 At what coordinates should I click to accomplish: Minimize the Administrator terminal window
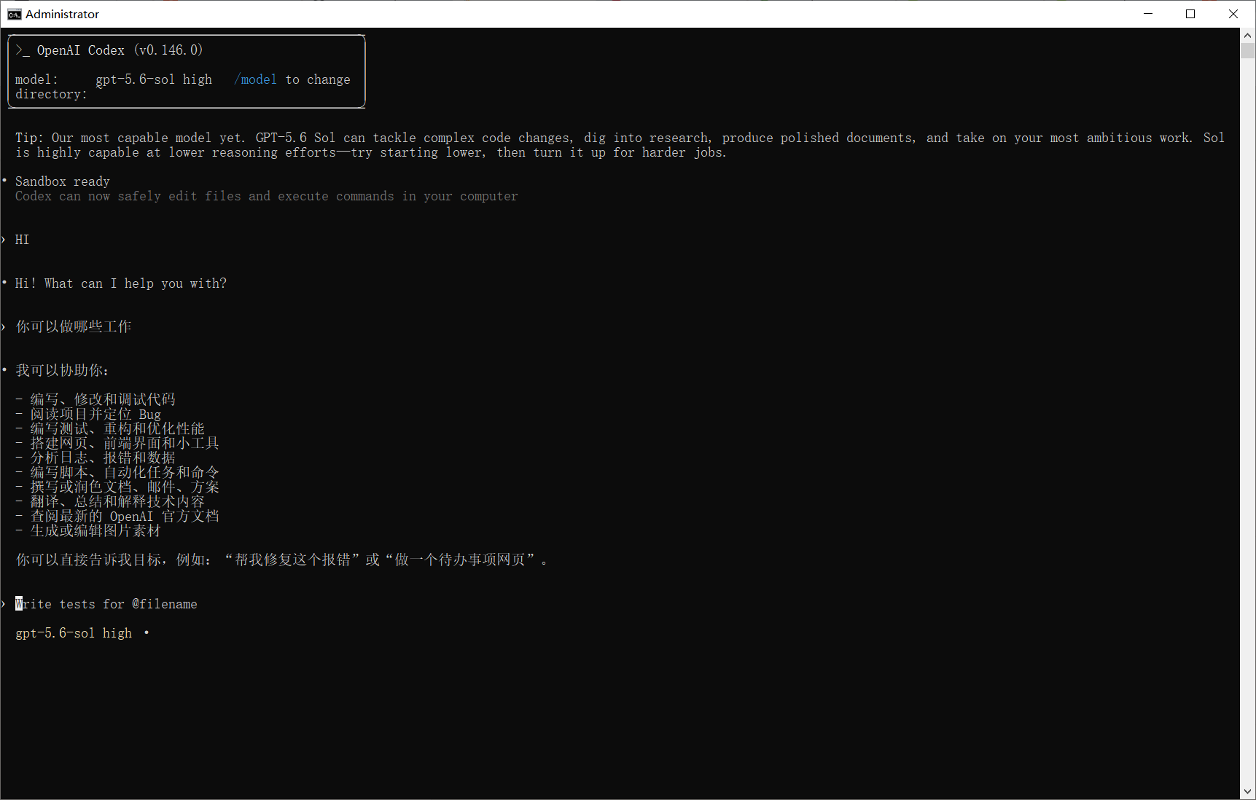(x=1148, y=14)
